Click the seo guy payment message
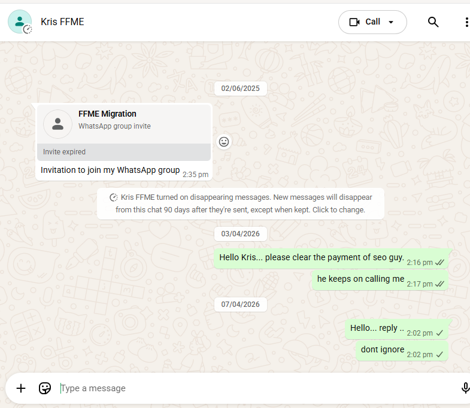 (311, 258)
